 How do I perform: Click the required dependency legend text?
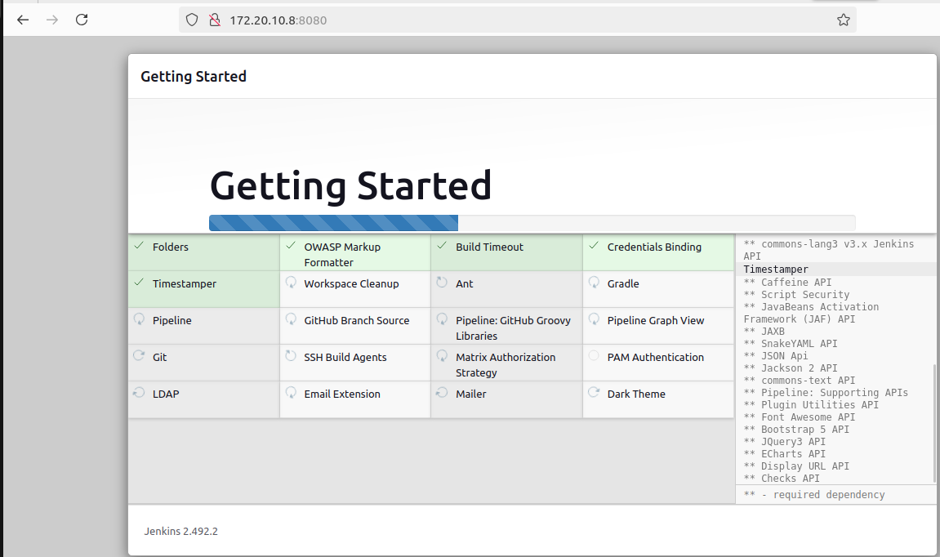(814, 495)
